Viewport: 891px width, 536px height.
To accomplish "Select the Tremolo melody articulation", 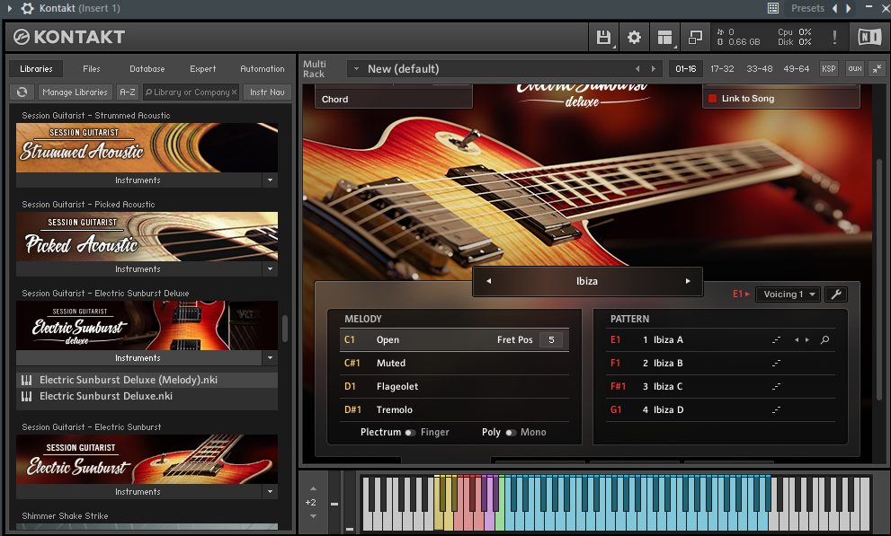I will tap(455, 409).
